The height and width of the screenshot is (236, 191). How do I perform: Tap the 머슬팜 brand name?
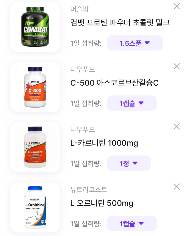pyautogui.click(x=79, y=9)
